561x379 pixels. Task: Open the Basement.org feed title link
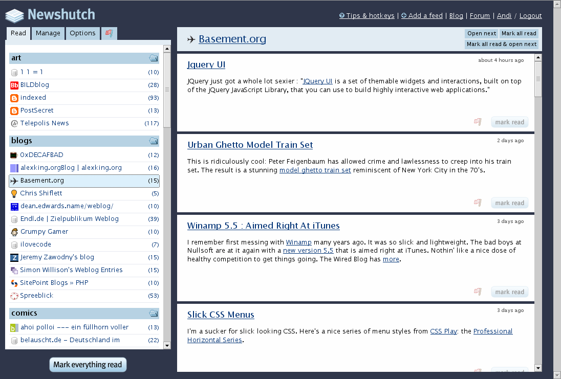point(232,39)
